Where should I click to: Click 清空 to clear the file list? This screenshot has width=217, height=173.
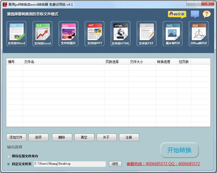[84, 137]
